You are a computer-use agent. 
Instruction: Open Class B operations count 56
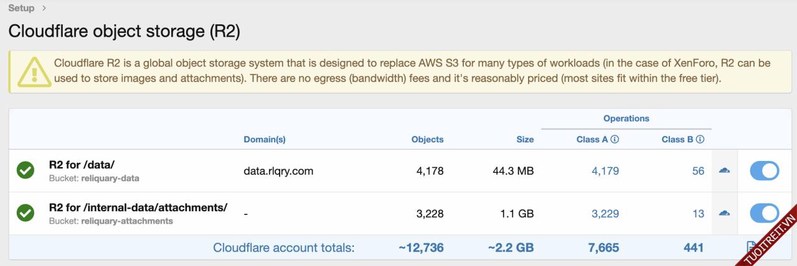pyautogui.click(x=698, y=171)
